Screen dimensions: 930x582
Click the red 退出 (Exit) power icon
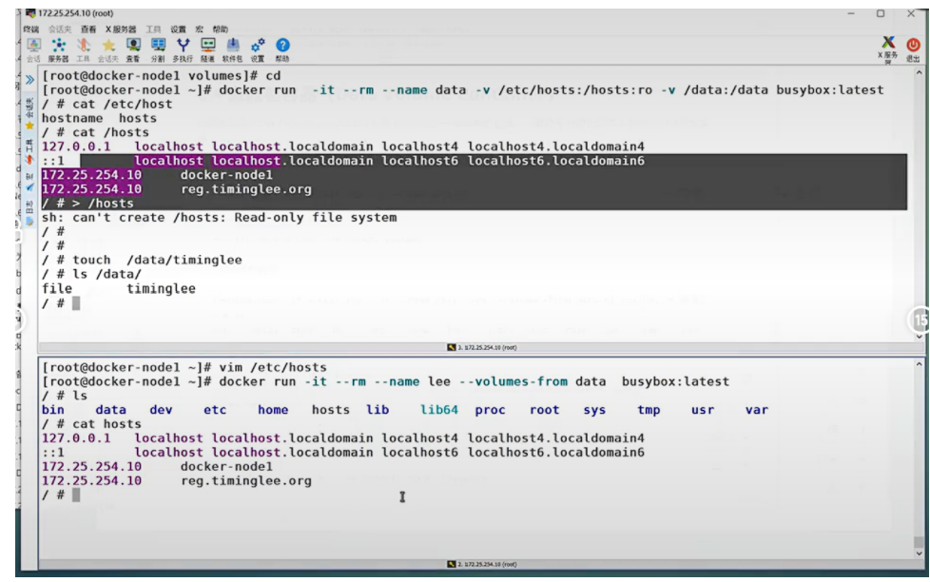[x=913, y=49]
